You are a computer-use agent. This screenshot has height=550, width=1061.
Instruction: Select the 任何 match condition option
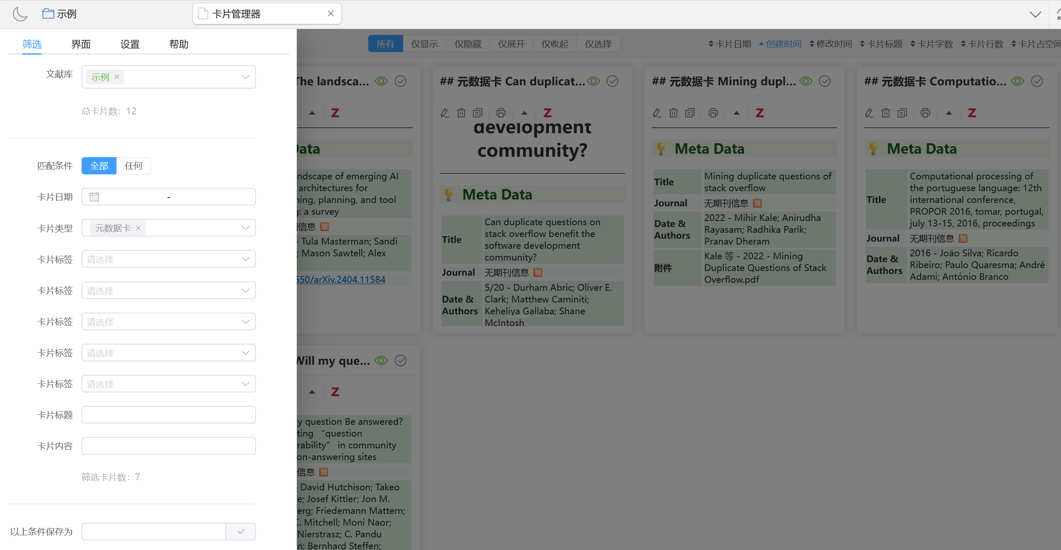pyautogui.click(x=133, y=166)
